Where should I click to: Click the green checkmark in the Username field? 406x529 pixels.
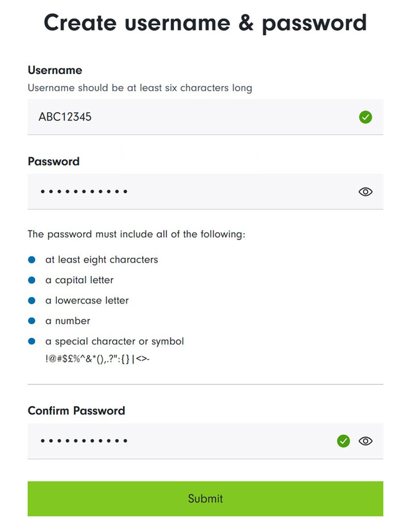click(x=365, y=118)
